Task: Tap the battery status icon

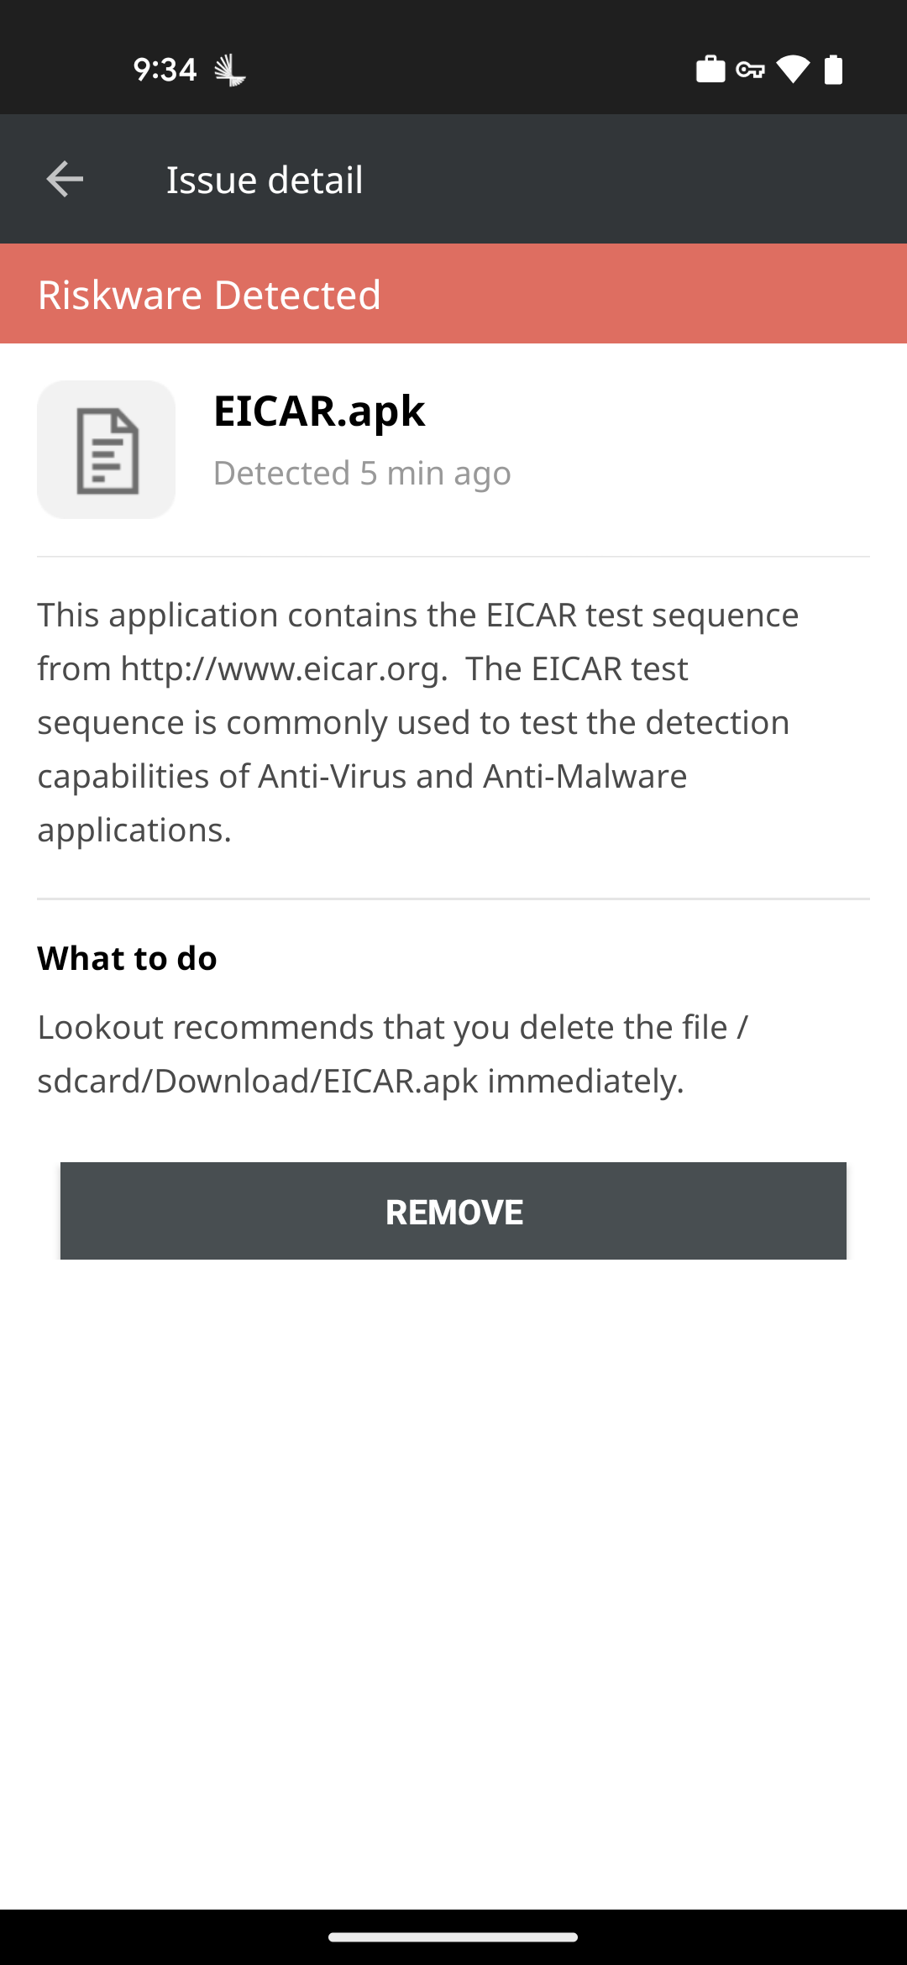Action: click(833, 70)
